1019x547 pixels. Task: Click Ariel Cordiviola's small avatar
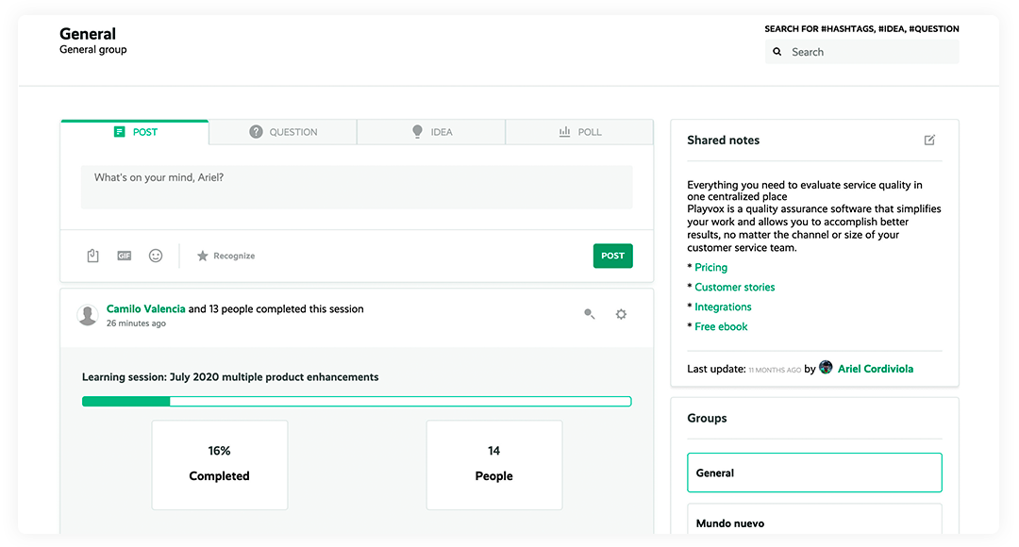[x=826, y=368]
